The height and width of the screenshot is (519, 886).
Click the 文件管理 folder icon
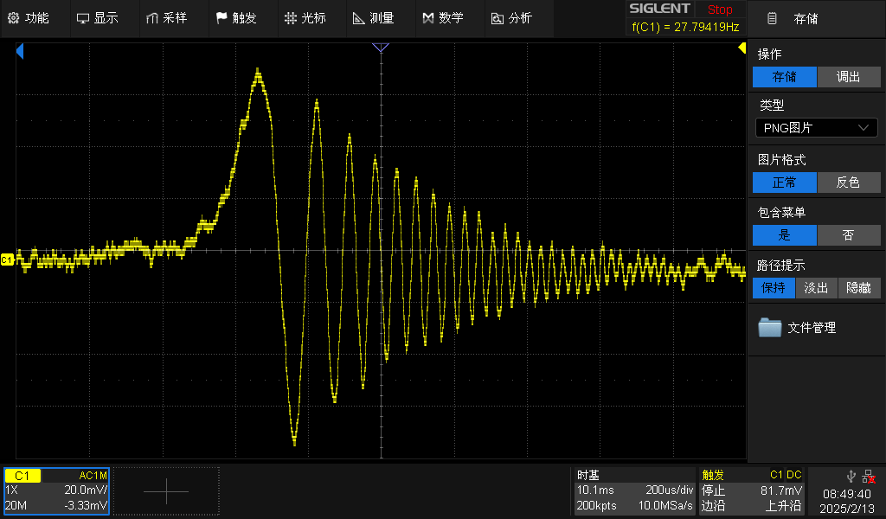769,328
